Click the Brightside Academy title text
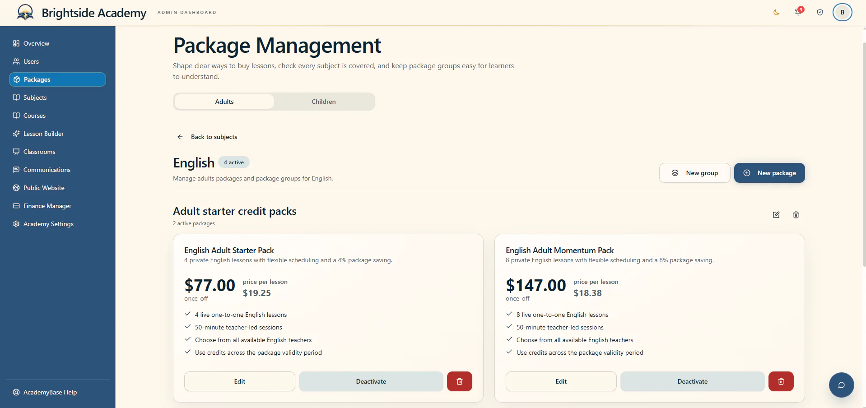Screen dimensions: 866x408 coord(94,13)
